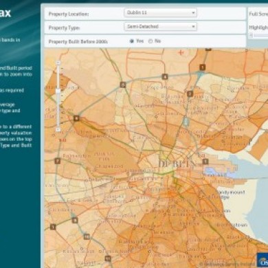The width and height of the screenshot is (268, 268).
Task: Click the Highlight slider handle
Action: pyautogui.click(x=251, y=35)
